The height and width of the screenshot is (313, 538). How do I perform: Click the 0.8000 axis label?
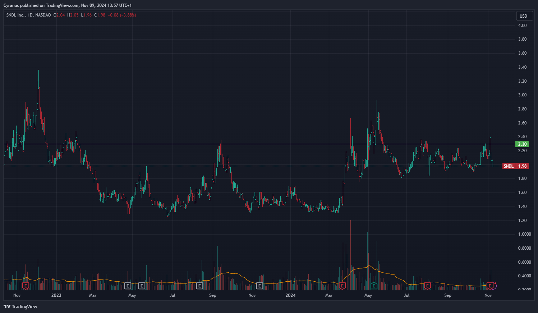524,248
